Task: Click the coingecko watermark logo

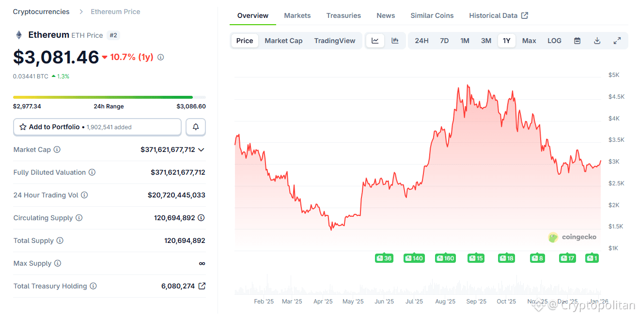Action: click(x=553, y=237)
